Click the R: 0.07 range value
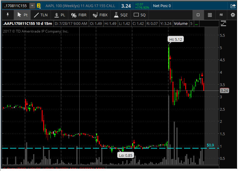 [152, 24]
